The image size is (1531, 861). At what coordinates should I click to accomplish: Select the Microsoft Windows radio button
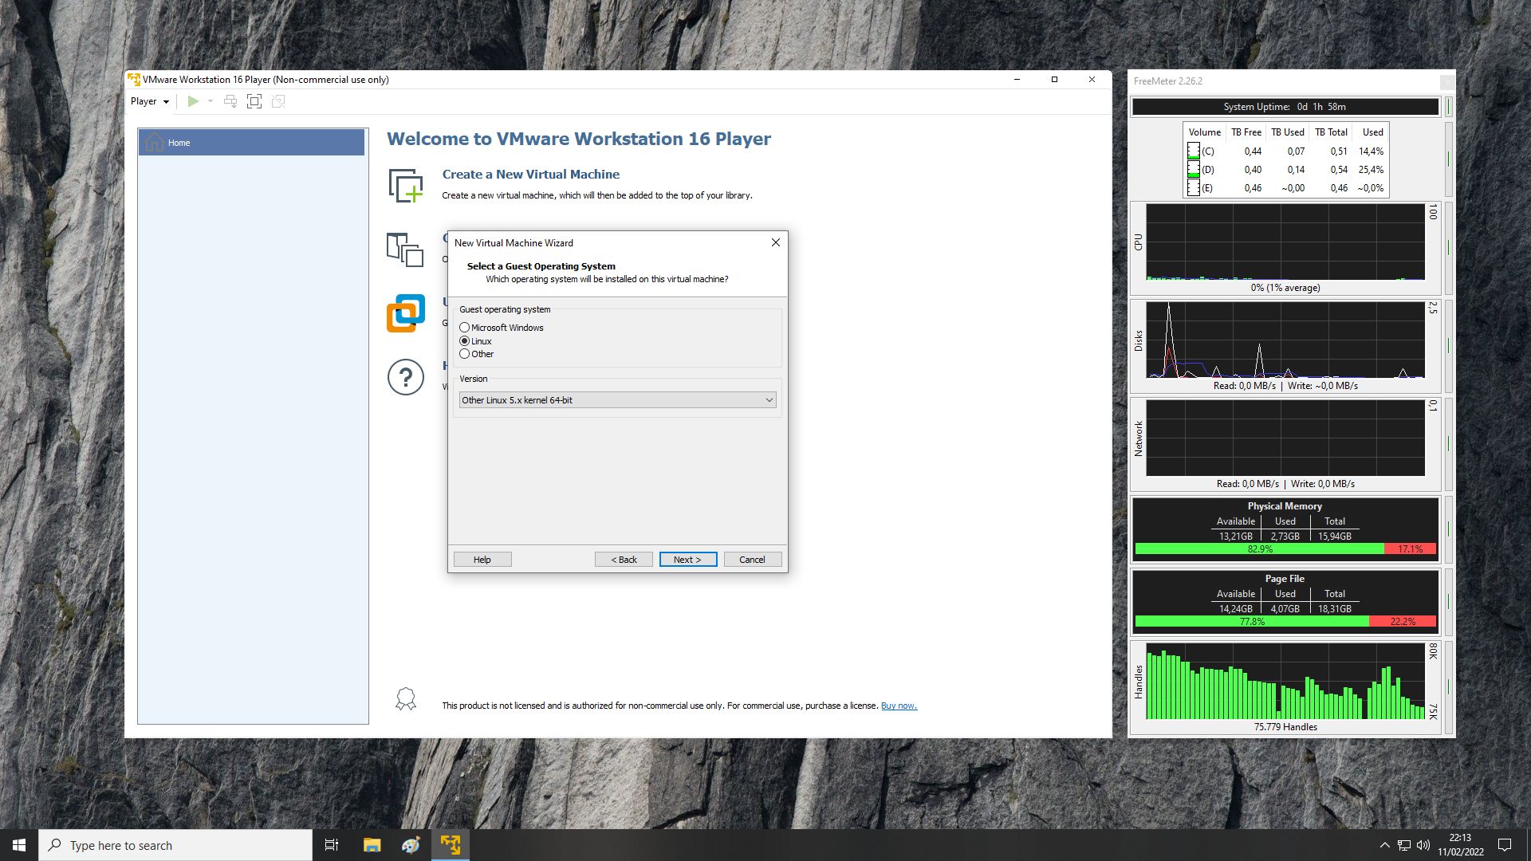(464, 328)
